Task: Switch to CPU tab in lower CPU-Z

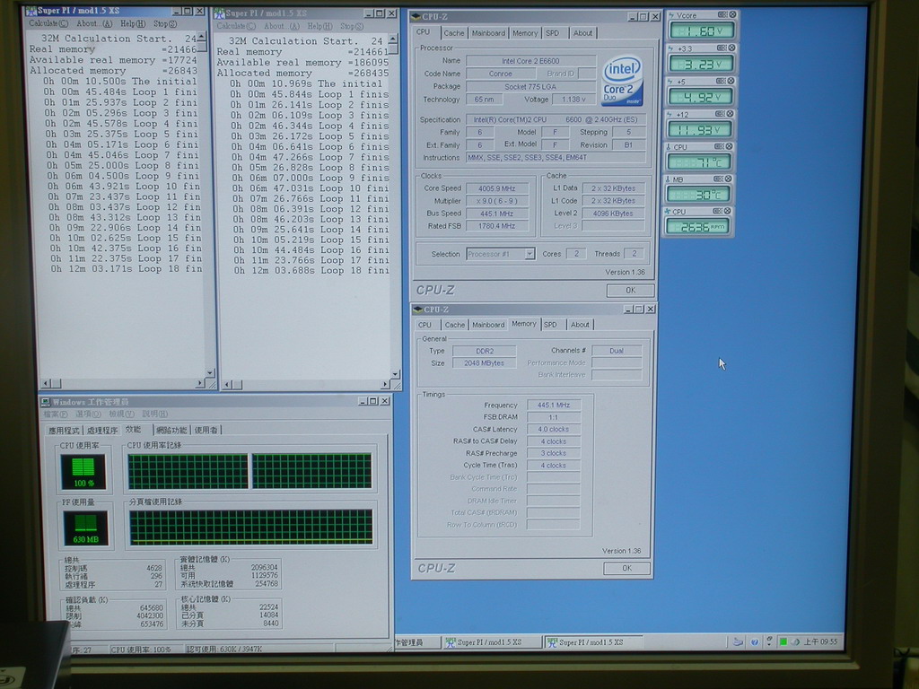Action: (424, 325)
